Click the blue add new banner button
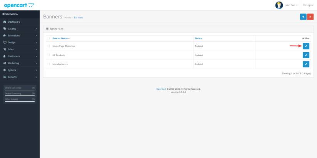Viewport: 317px width, 158px height. point(303,17)
